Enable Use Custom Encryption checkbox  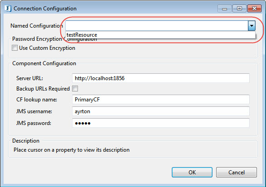15,48
